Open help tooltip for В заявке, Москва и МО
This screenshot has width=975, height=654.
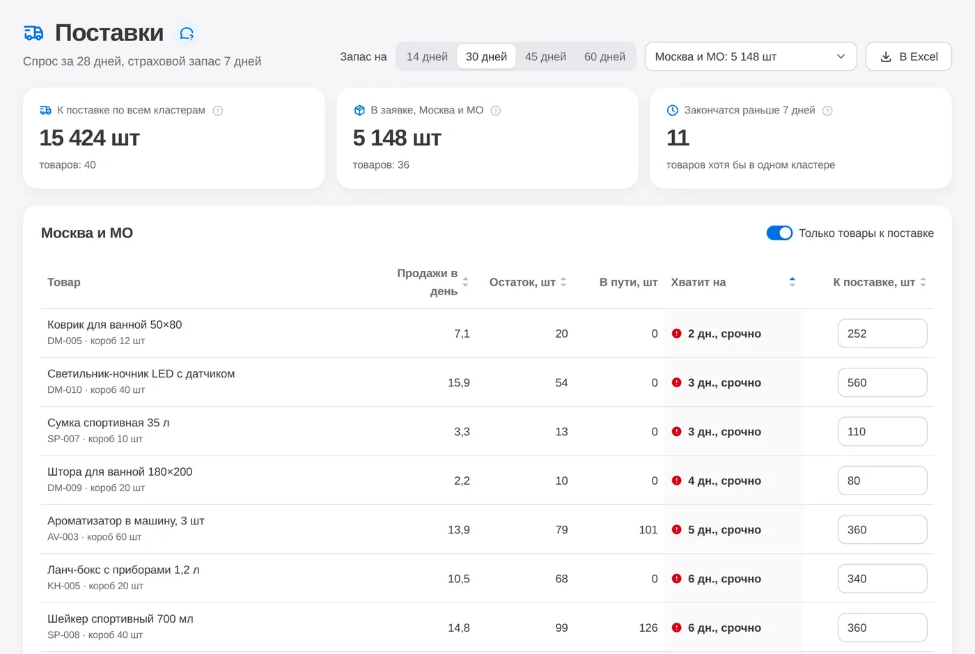pos(496,111)
